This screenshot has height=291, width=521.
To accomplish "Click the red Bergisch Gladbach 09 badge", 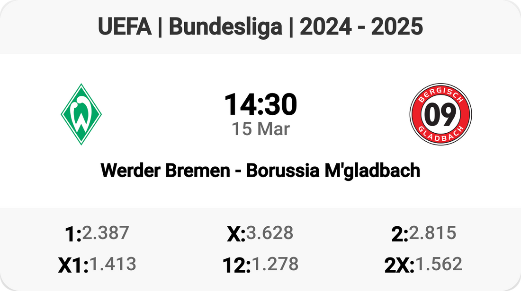I will (440, 114).
